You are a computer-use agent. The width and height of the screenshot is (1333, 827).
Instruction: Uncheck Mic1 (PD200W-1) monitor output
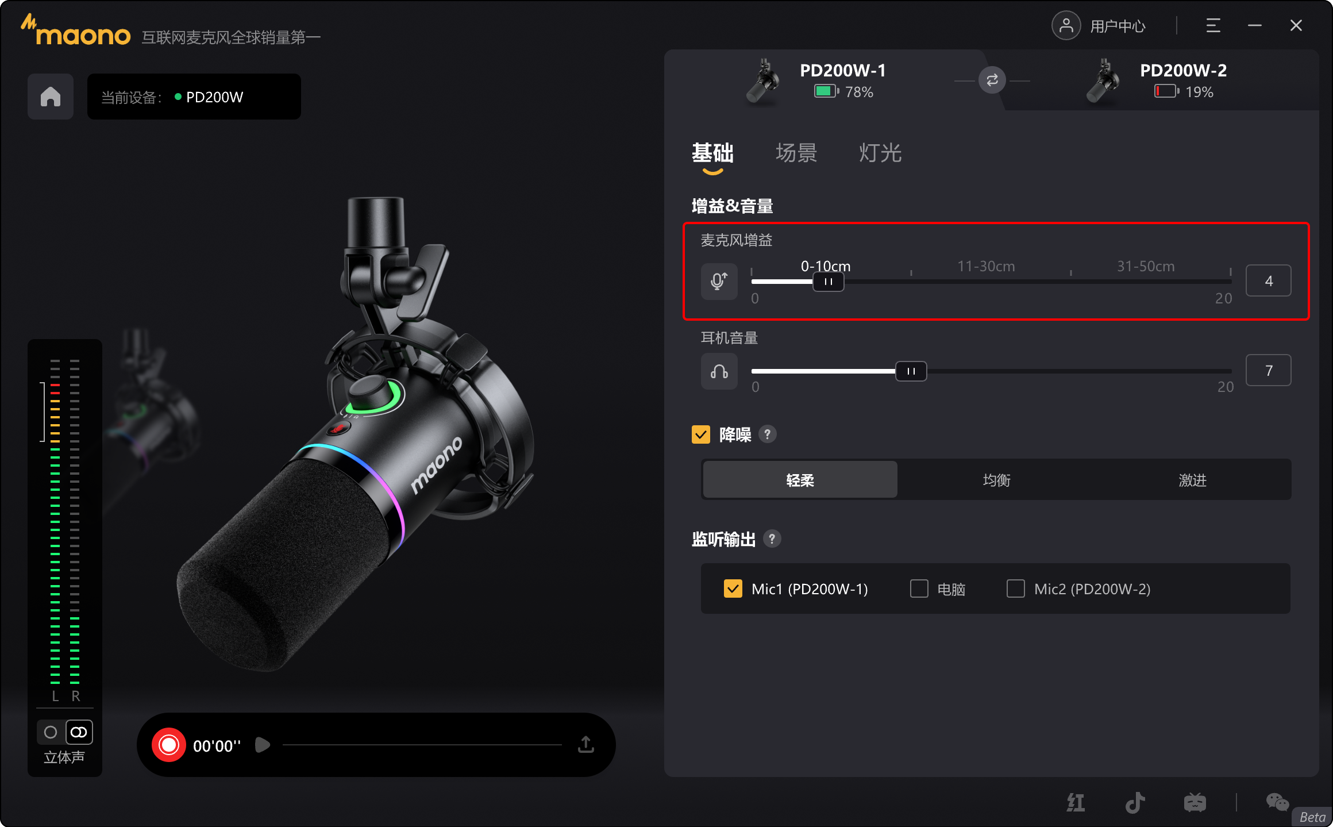[x=733, y=588]
